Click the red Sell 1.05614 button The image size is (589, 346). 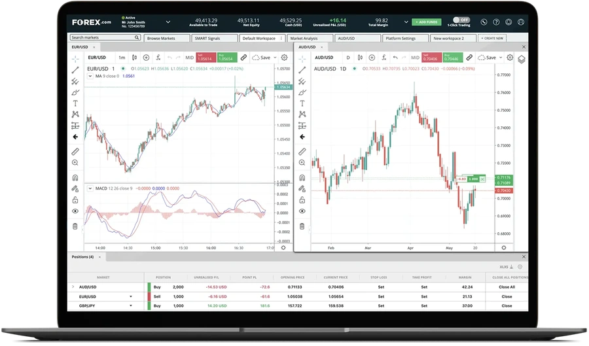click(x=206, y=58)
